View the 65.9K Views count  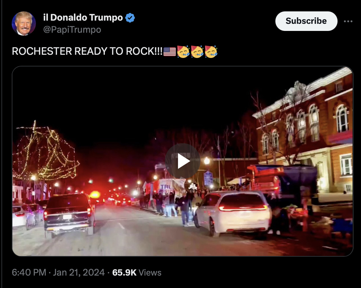click(137, 272)
